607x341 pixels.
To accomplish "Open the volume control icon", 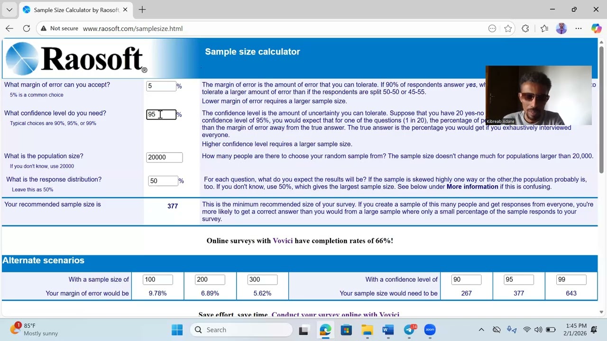I will 538,330.
